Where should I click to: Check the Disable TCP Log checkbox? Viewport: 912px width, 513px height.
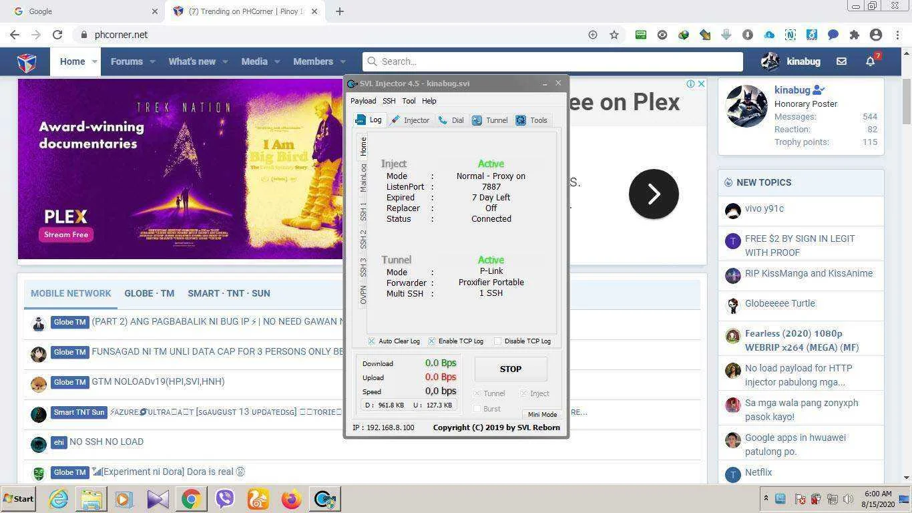pos(497,341)
